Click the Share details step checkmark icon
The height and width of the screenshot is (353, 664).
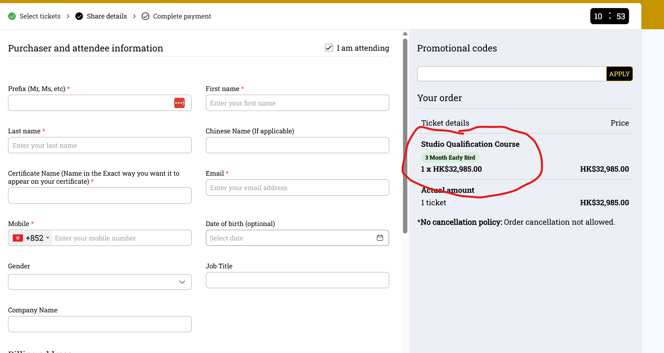point(79,16)
